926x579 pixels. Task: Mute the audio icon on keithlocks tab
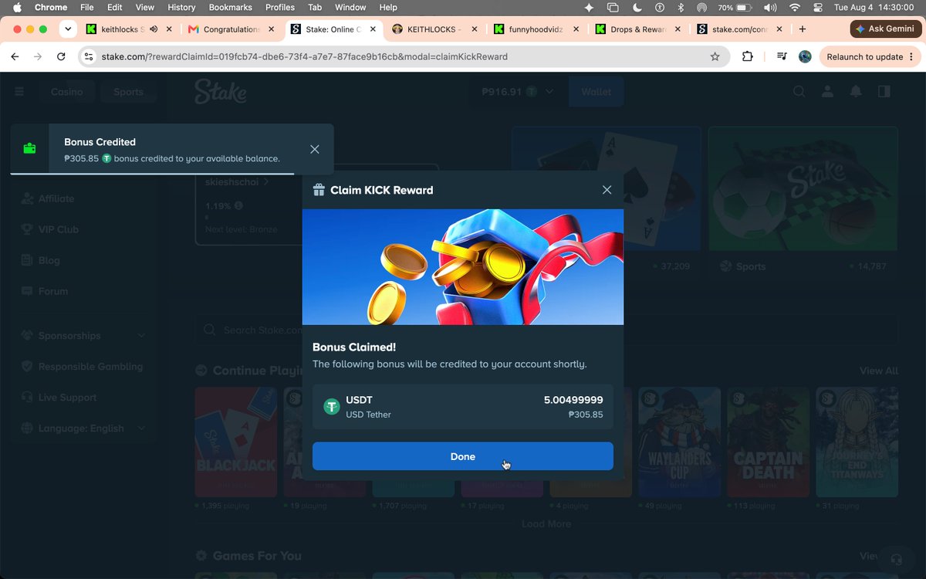click(154, 29)
